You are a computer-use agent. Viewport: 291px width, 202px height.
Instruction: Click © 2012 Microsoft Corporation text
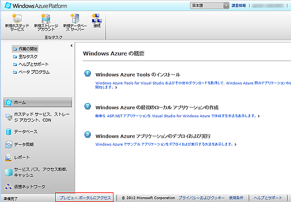pyautogui.click(x=148, y=198)
